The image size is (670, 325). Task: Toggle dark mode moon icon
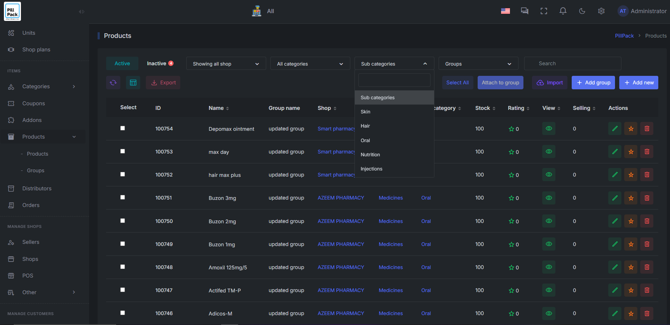click(582, 11)
